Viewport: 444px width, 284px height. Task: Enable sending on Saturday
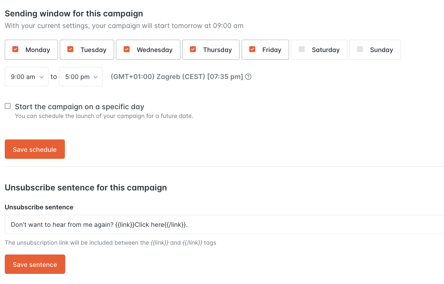(319, 50)
